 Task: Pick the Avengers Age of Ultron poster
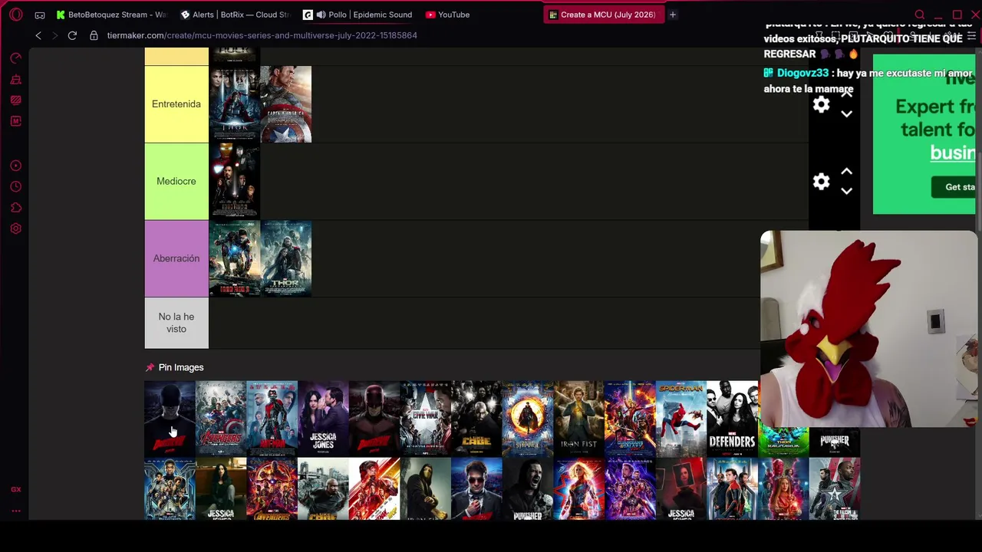coord(221,419)
